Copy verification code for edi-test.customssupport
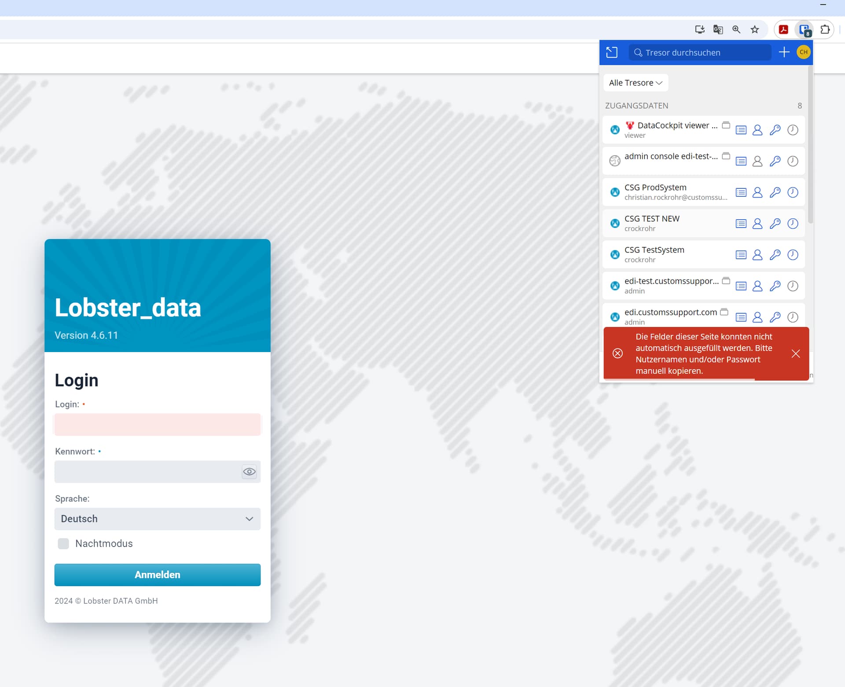 point(793,287)
